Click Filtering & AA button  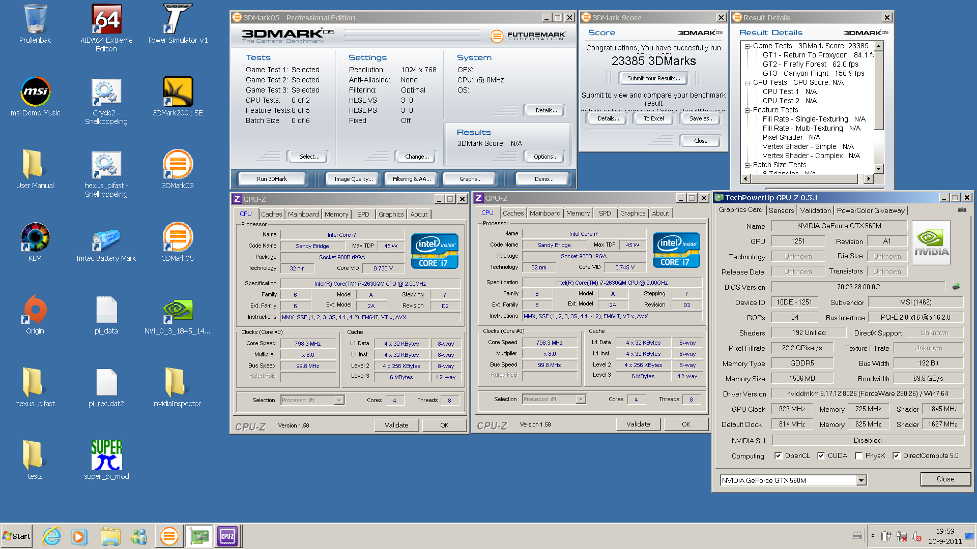[x=412, y=179]
